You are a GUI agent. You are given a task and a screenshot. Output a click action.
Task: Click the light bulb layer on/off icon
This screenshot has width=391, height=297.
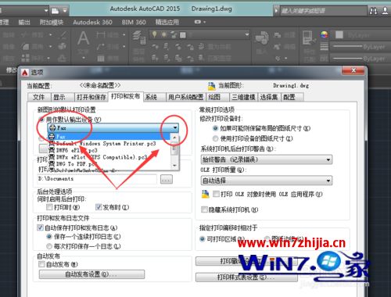click(x=155, y=34)
